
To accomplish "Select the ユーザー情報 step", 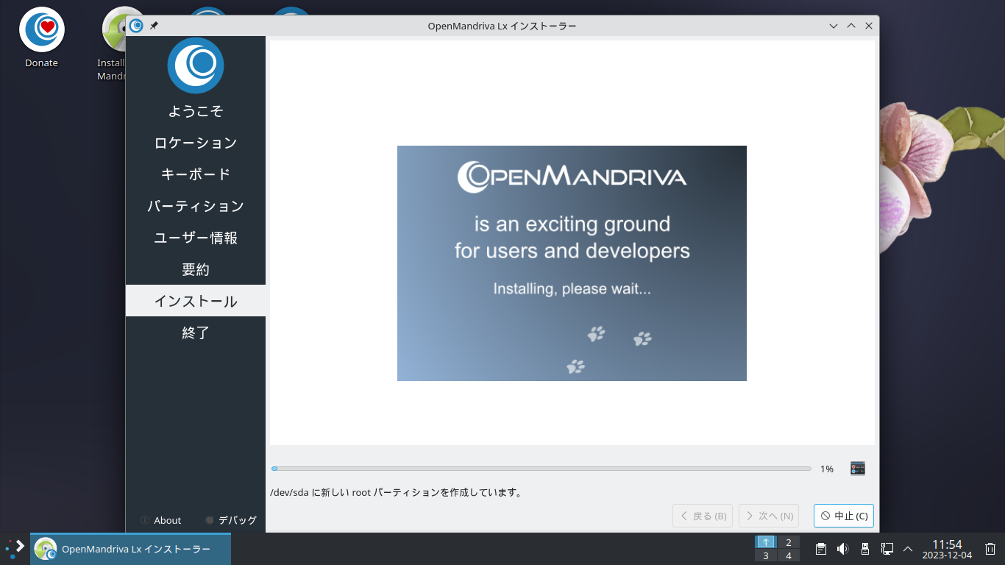I will [x=196, y=238].
